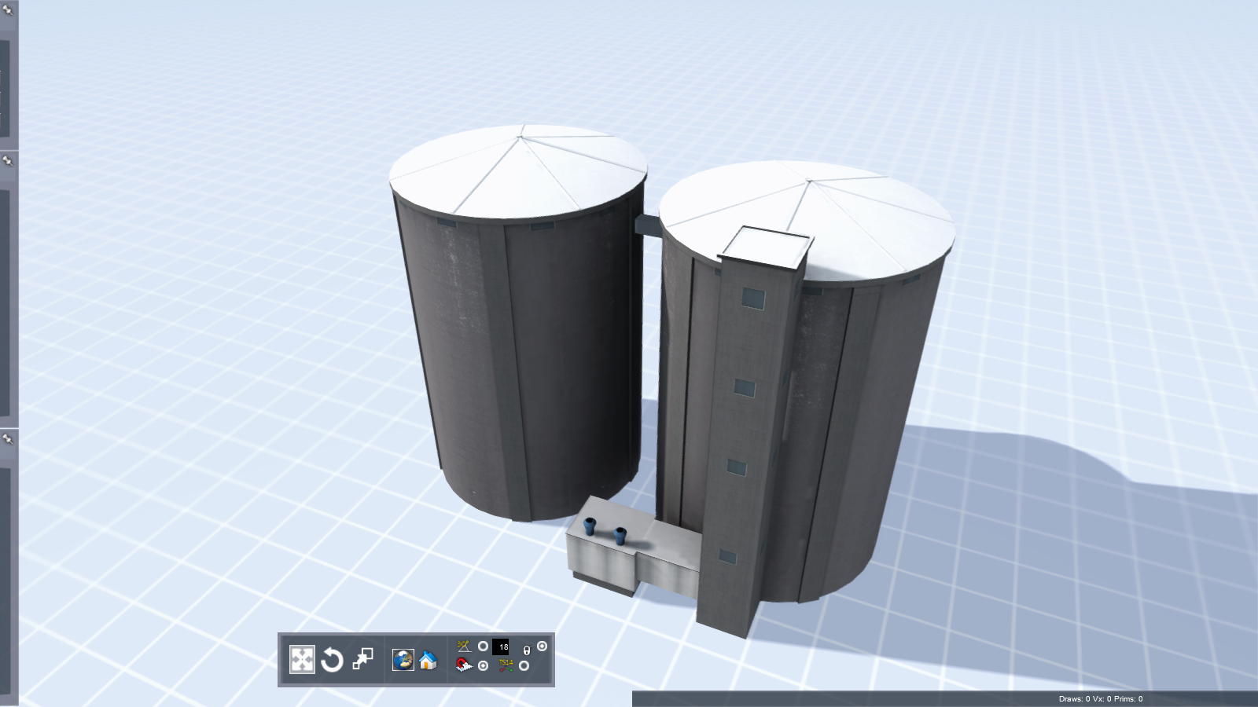Click the 'Draws: 0 Vx: 0 Prims: 0' status text

(x=1101, y=699)
